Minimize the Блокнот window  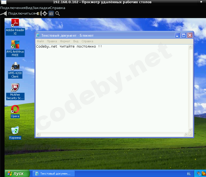click(177, 35)
